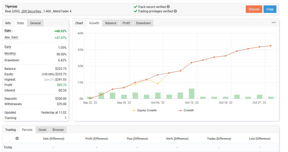Open the JDR Securities broker link
This screenshot has width=288, height=152.
[x=31, y=11]
